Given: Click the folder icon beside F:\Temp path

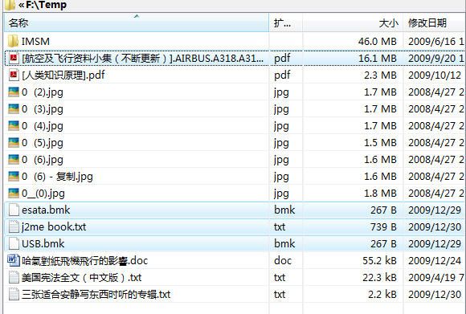Looking at the screenshot, I should pyautogui.click(x=10, y=5).
